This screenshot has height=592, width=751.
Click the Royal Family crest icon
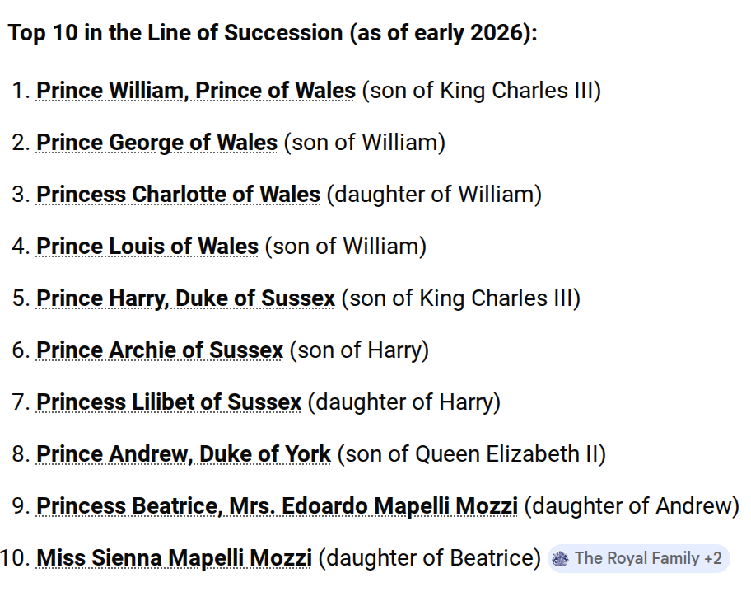pos(561,559)
